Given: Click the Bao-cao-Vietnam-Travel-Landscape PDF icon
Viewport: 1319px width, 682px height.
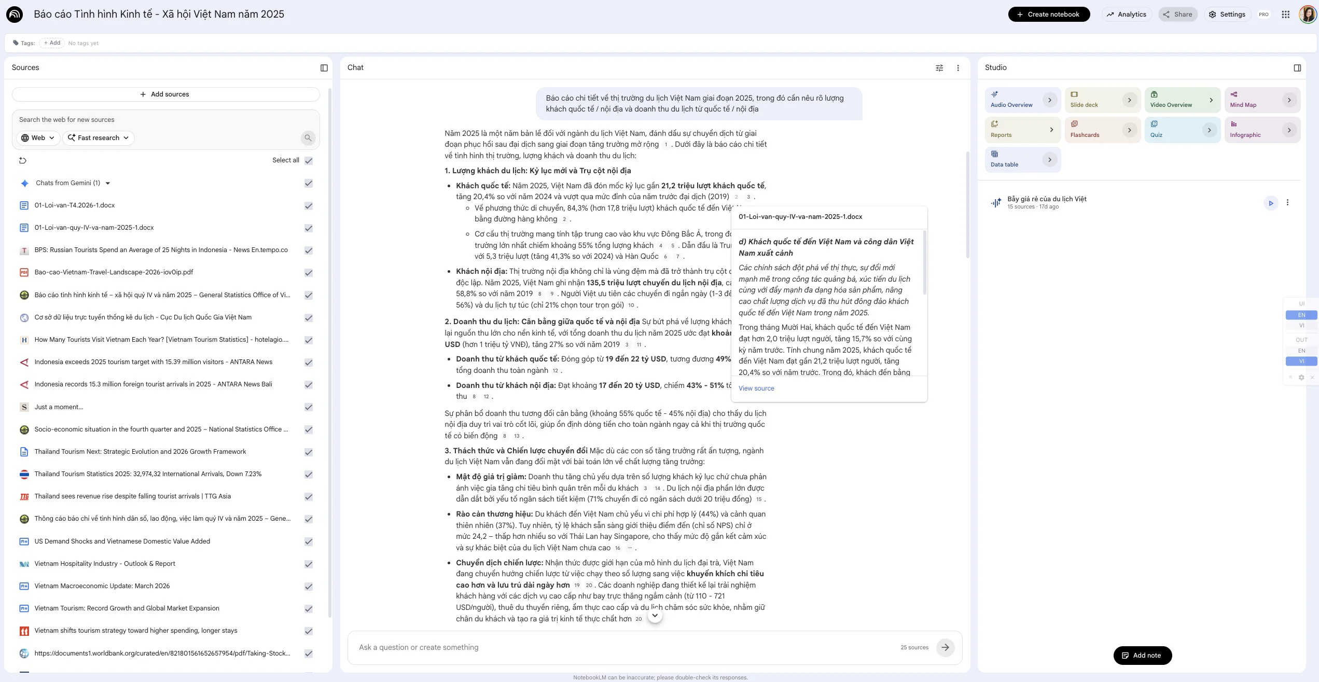Looking at the screenshot, I should click(x=24, y=272).
